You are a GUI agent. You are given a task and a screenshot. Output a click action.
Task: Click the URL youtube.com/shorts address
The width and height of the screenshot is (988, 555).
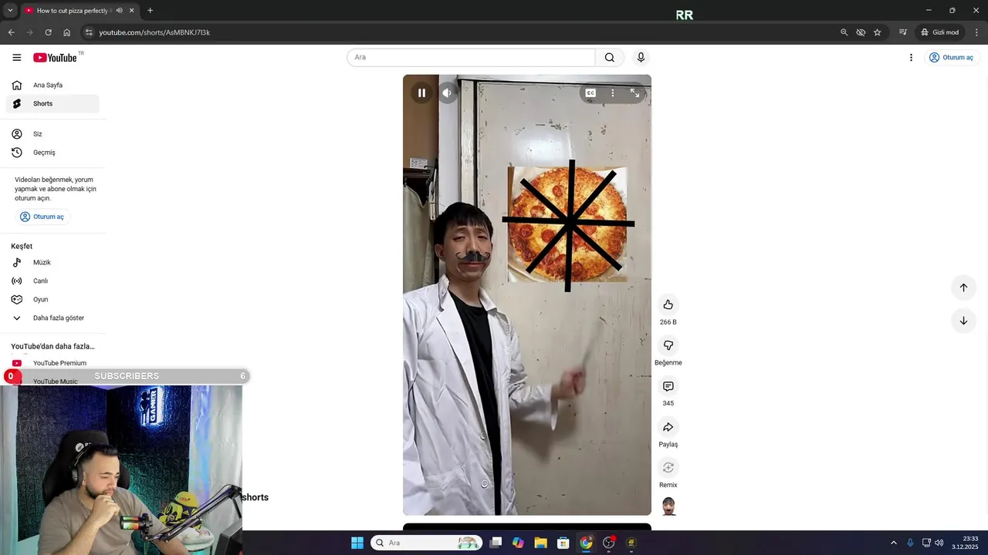click(154, 32)
